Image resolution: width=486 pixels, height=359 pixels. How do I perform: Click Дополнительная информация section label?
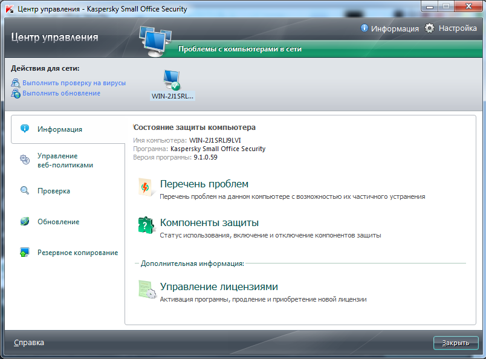[192, 264]
